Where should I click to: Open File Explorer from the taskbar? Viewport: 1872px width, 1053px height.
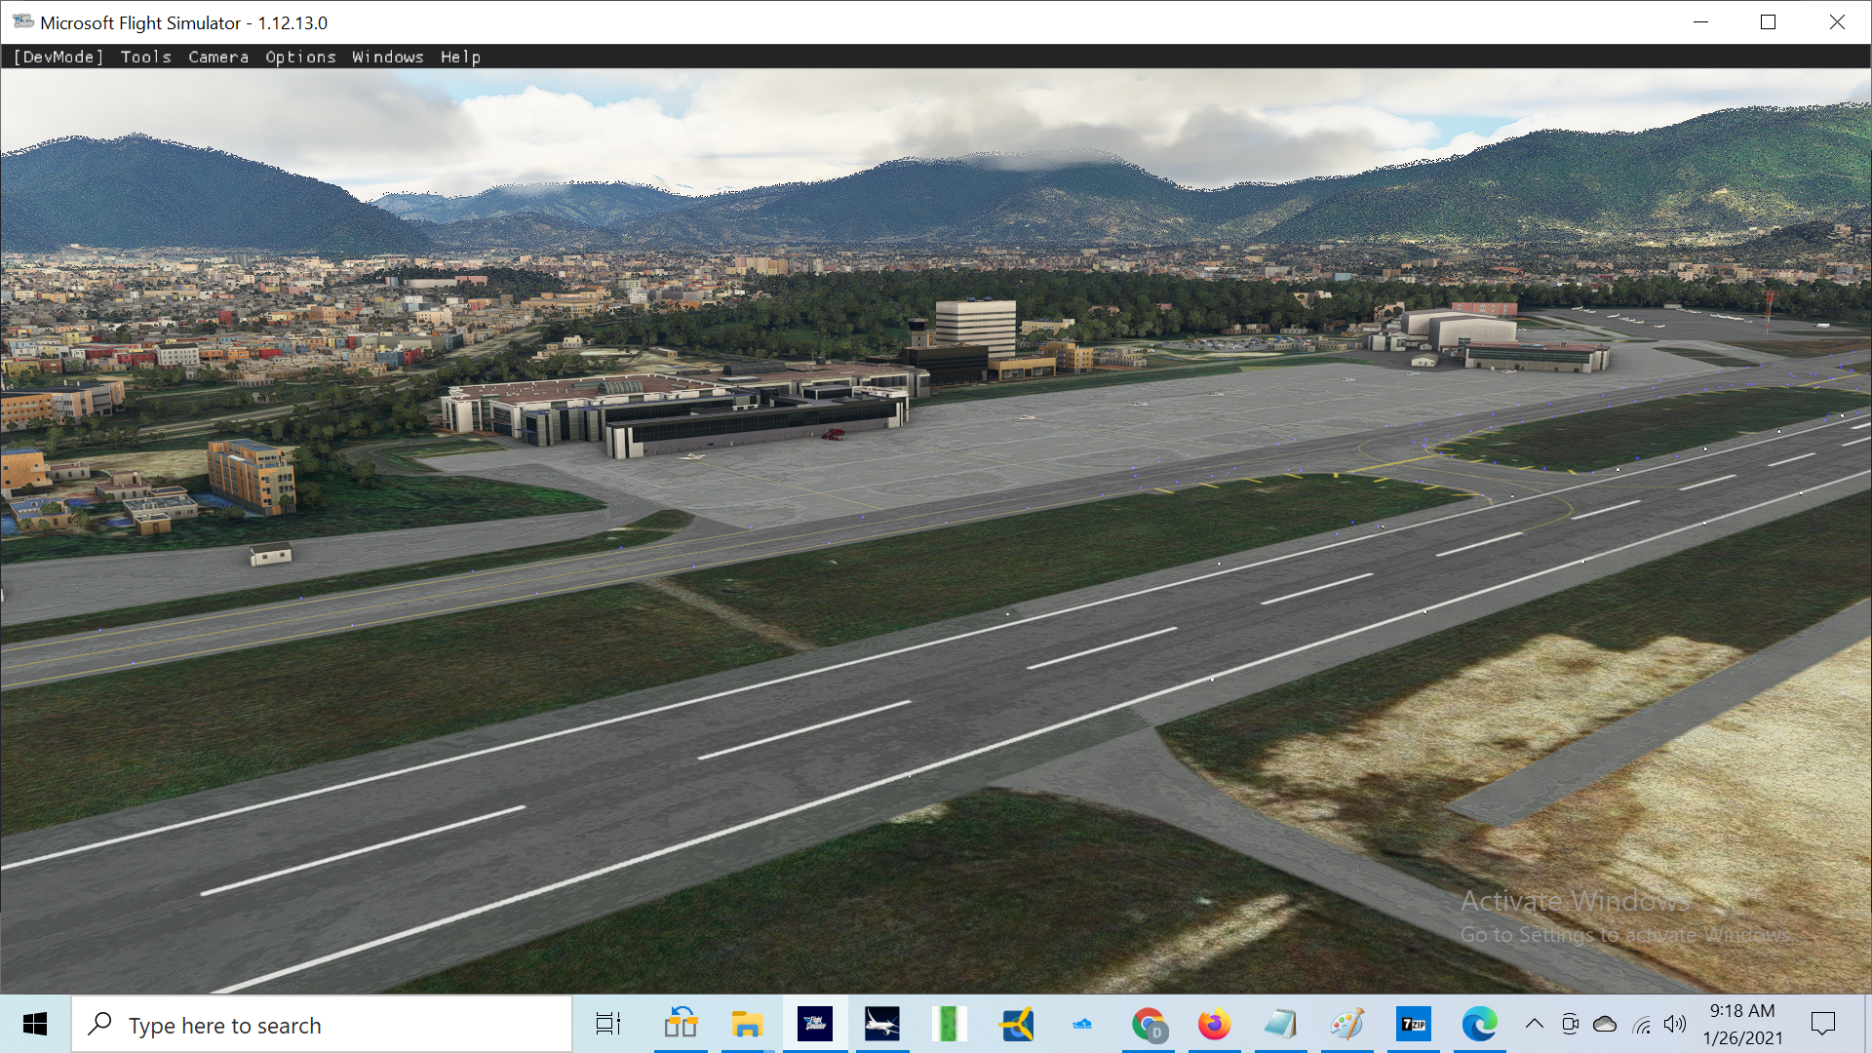point(748,1024)
